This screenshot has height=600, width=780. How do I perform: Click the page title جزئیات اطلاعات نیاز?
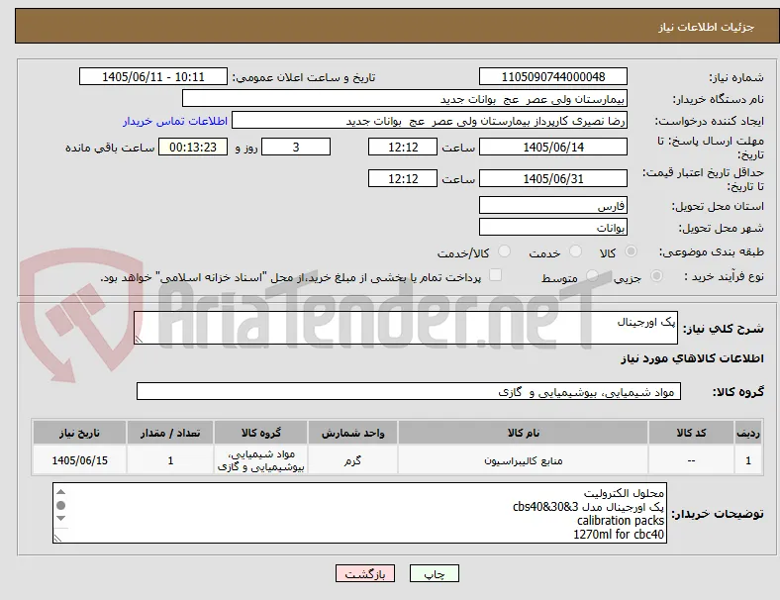tap(707, 27)
